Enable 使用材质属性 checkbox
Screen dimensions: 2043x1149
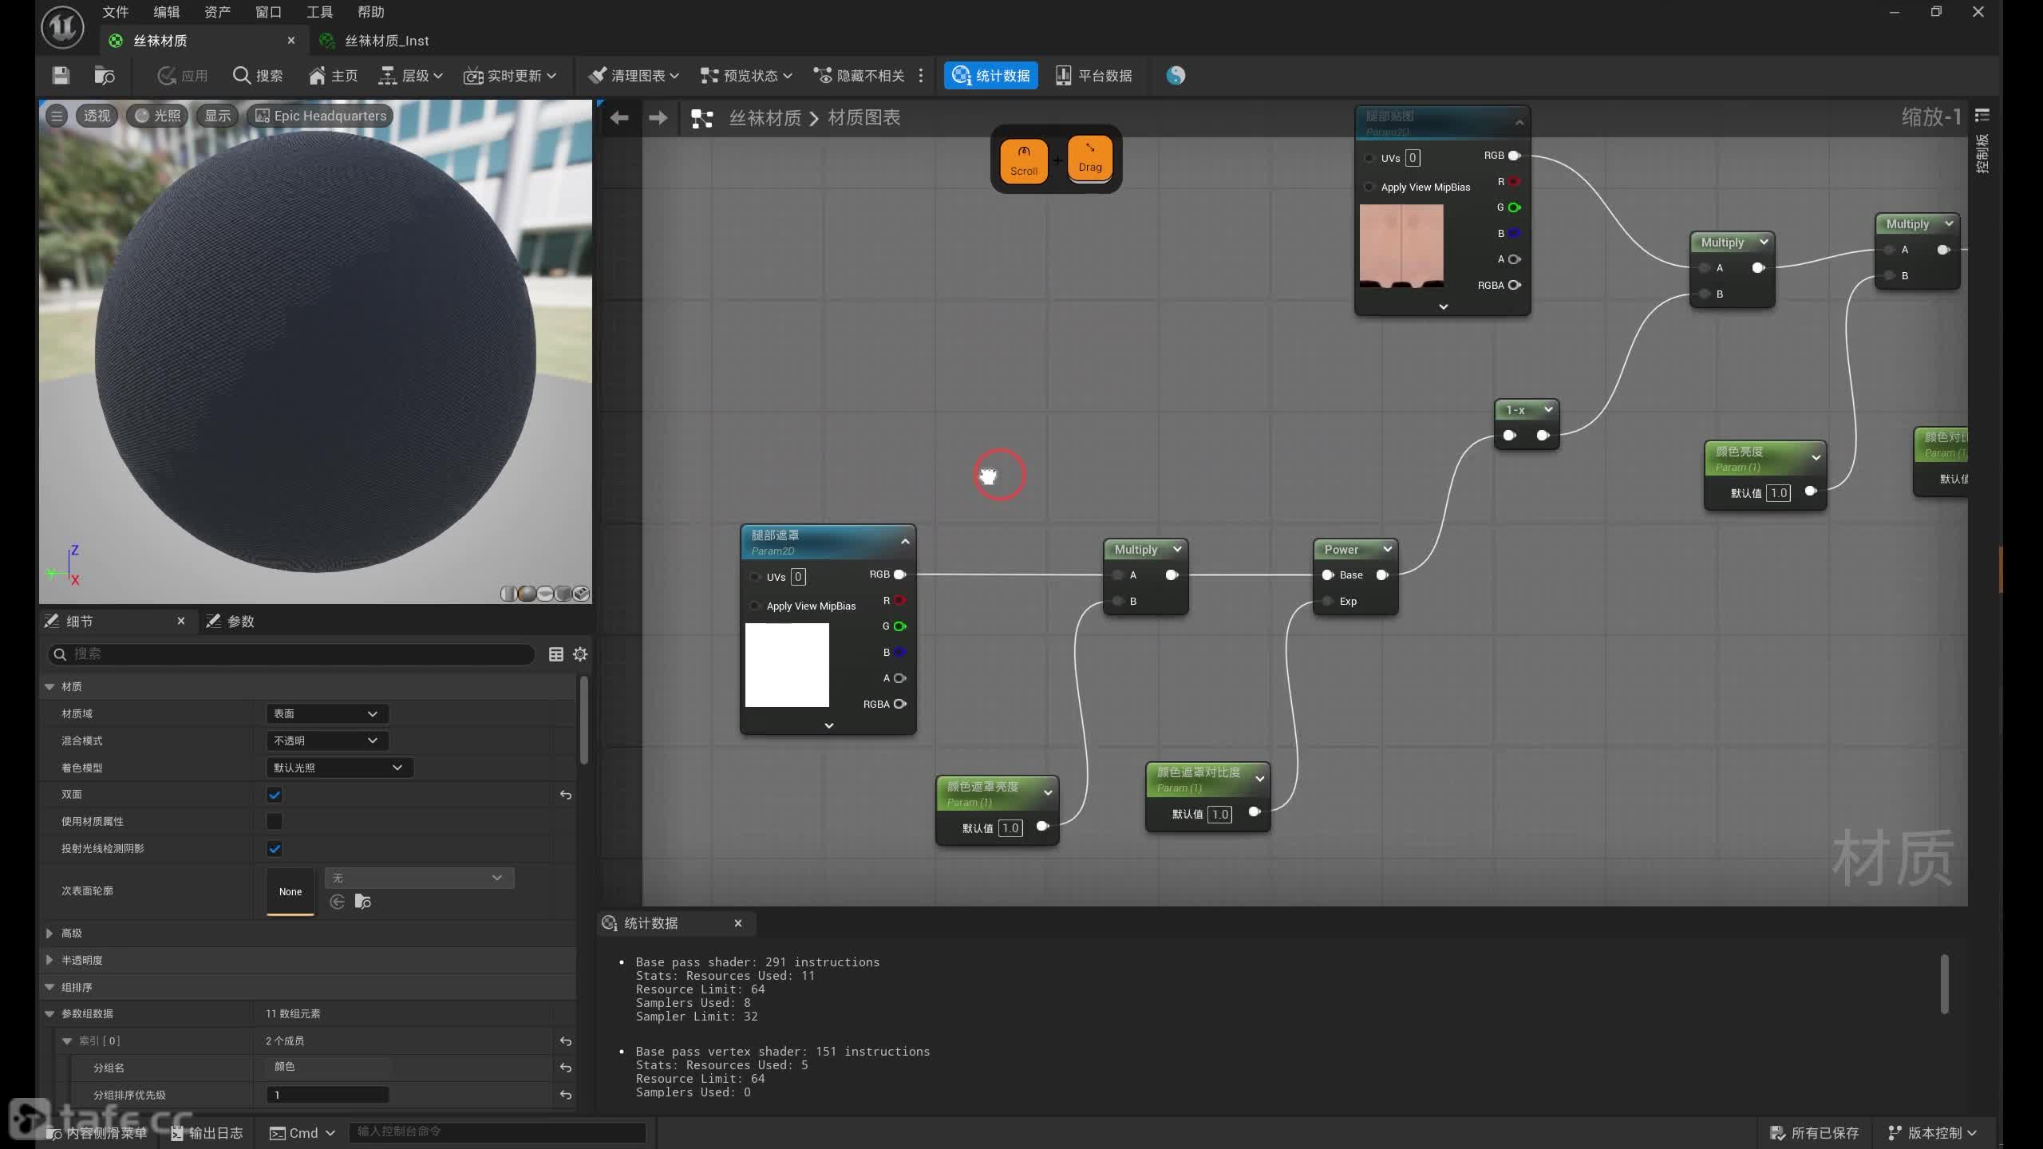(x=275, y=821)
